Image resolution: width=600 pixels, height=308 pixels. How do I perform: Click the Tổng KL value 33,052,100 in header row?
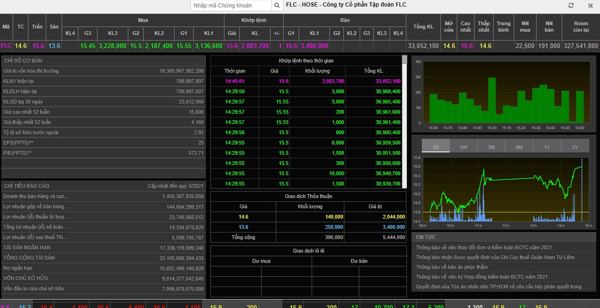(423, 46)
